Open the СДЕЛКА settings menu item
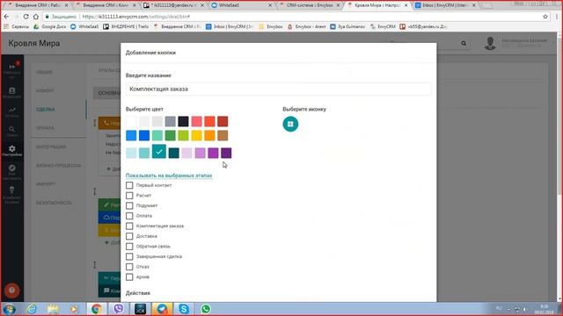The height and width of the screenshot is (316, 563). (x=46, y=109)
